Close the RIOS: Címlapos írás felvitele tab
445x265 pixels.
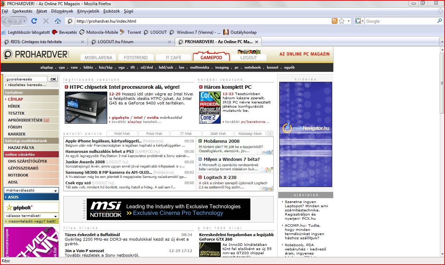pyautogui.click(x=83, y=42)
